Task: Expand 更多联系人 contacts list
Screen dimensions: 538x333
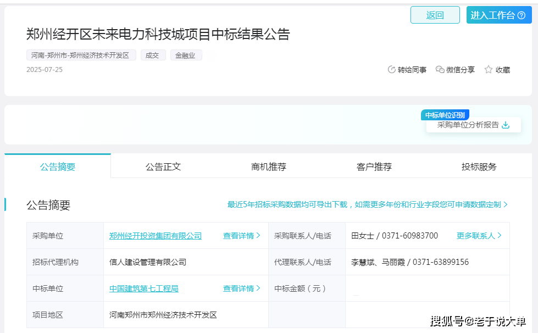Action: pyautogui.click(x=479, y=236)
